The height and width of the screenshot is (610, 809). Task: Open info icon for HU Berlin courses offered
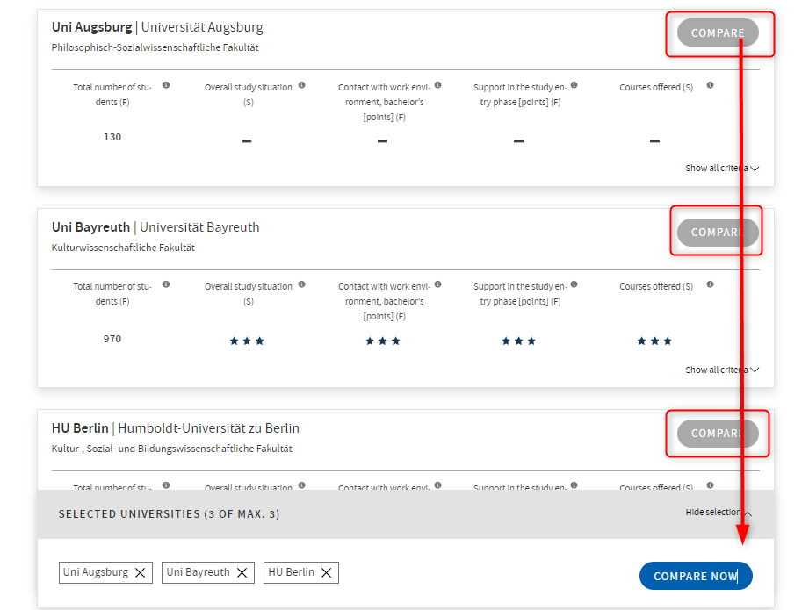tap(711, 485)
